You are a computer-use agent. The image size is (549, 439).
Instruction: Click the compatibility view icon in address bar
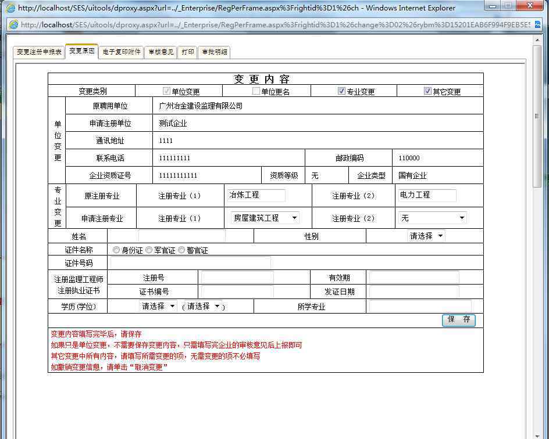click(537, 24)
